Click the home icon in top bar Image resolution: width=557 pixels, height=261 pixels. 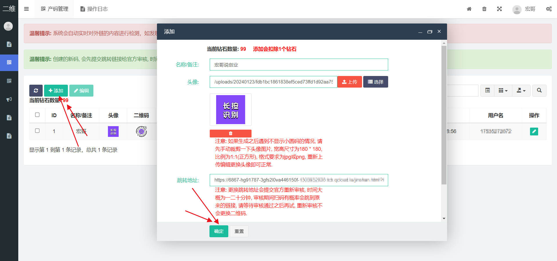(x=469, y=9)
